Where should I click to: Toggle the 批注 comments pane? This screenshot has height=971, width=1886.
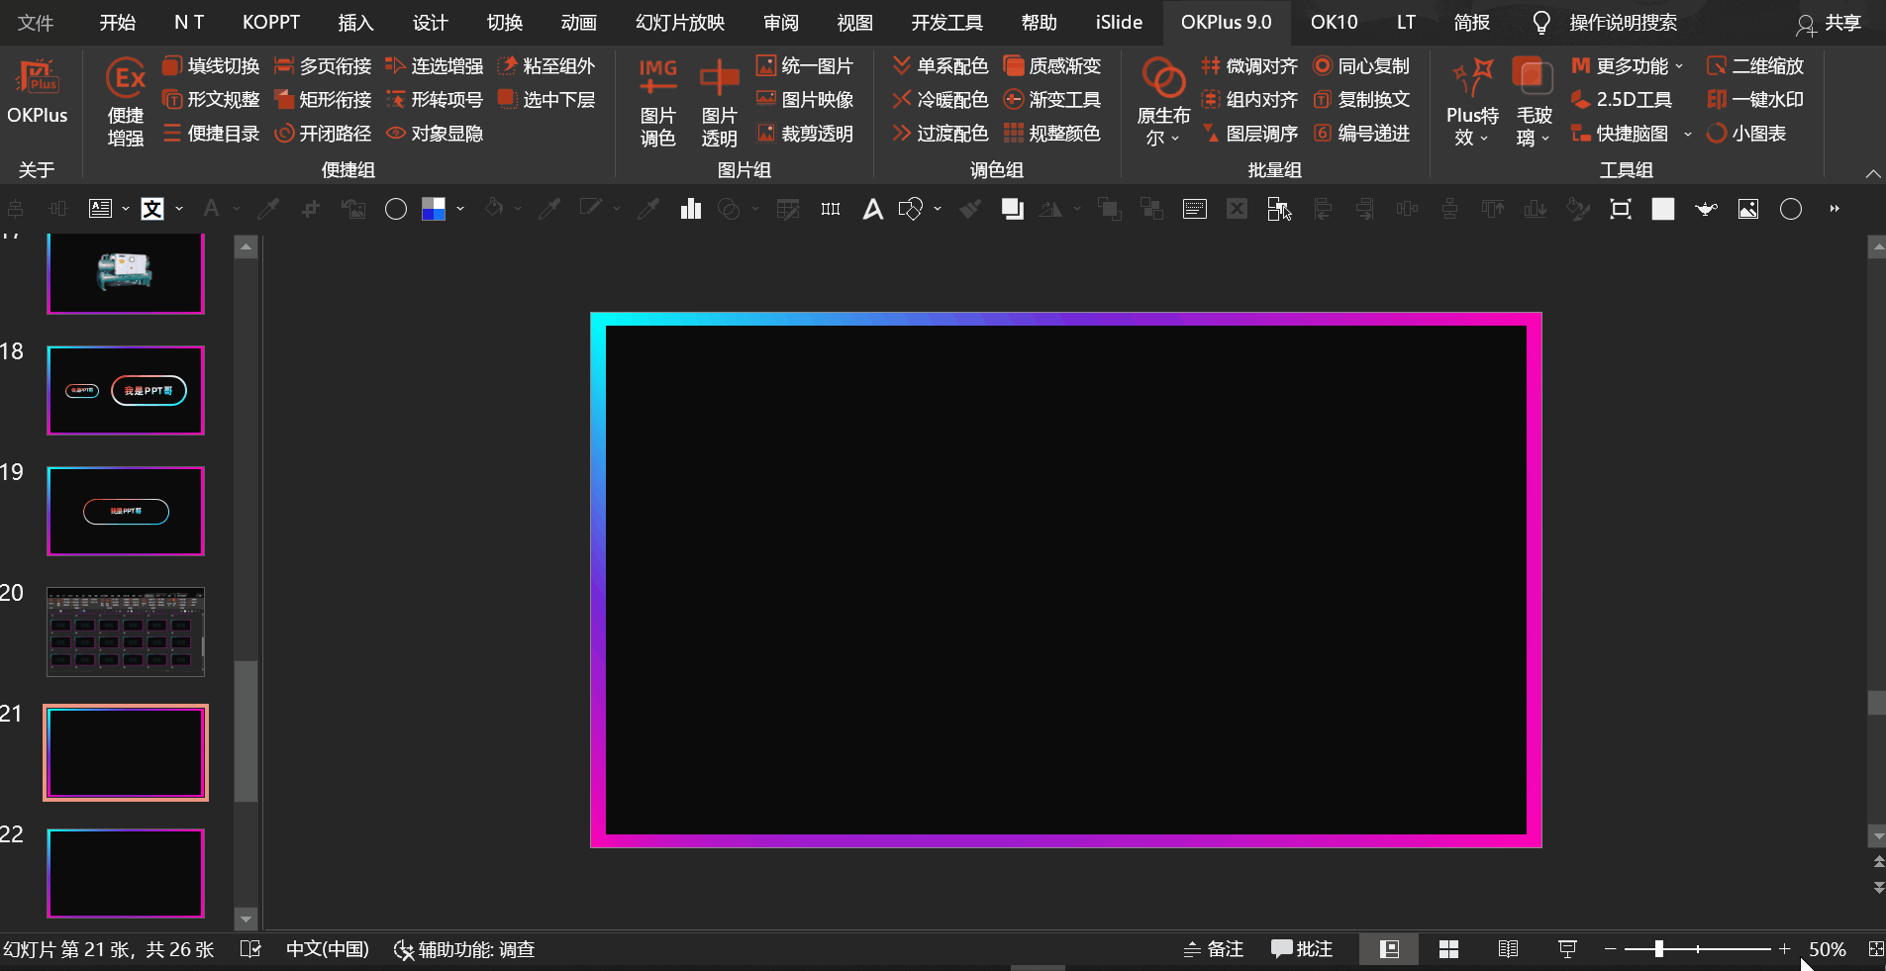coord(1302,949)
